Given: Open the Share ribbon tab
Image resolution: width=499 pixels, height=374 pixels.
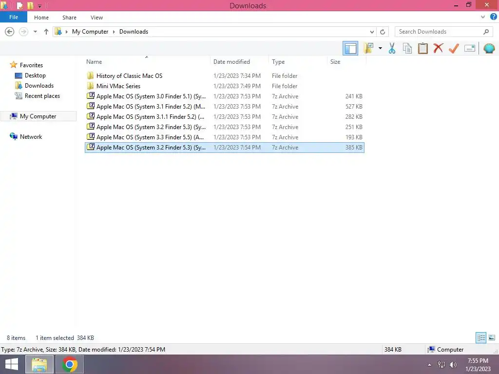Looking at the screenshot, I should 69,18.
